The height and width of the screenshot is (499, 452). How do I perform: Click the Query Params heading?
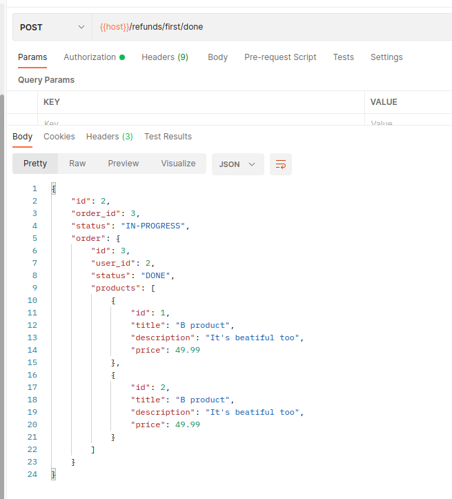coord(46,80)
